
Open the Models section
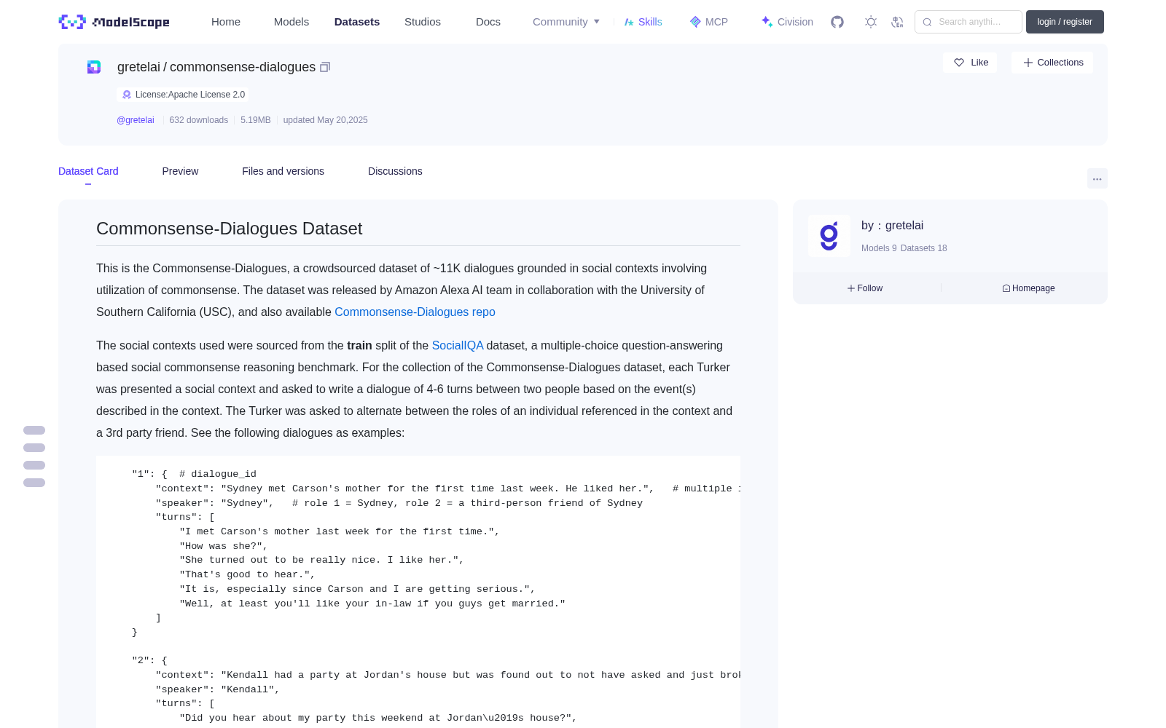tap(291, 22)
